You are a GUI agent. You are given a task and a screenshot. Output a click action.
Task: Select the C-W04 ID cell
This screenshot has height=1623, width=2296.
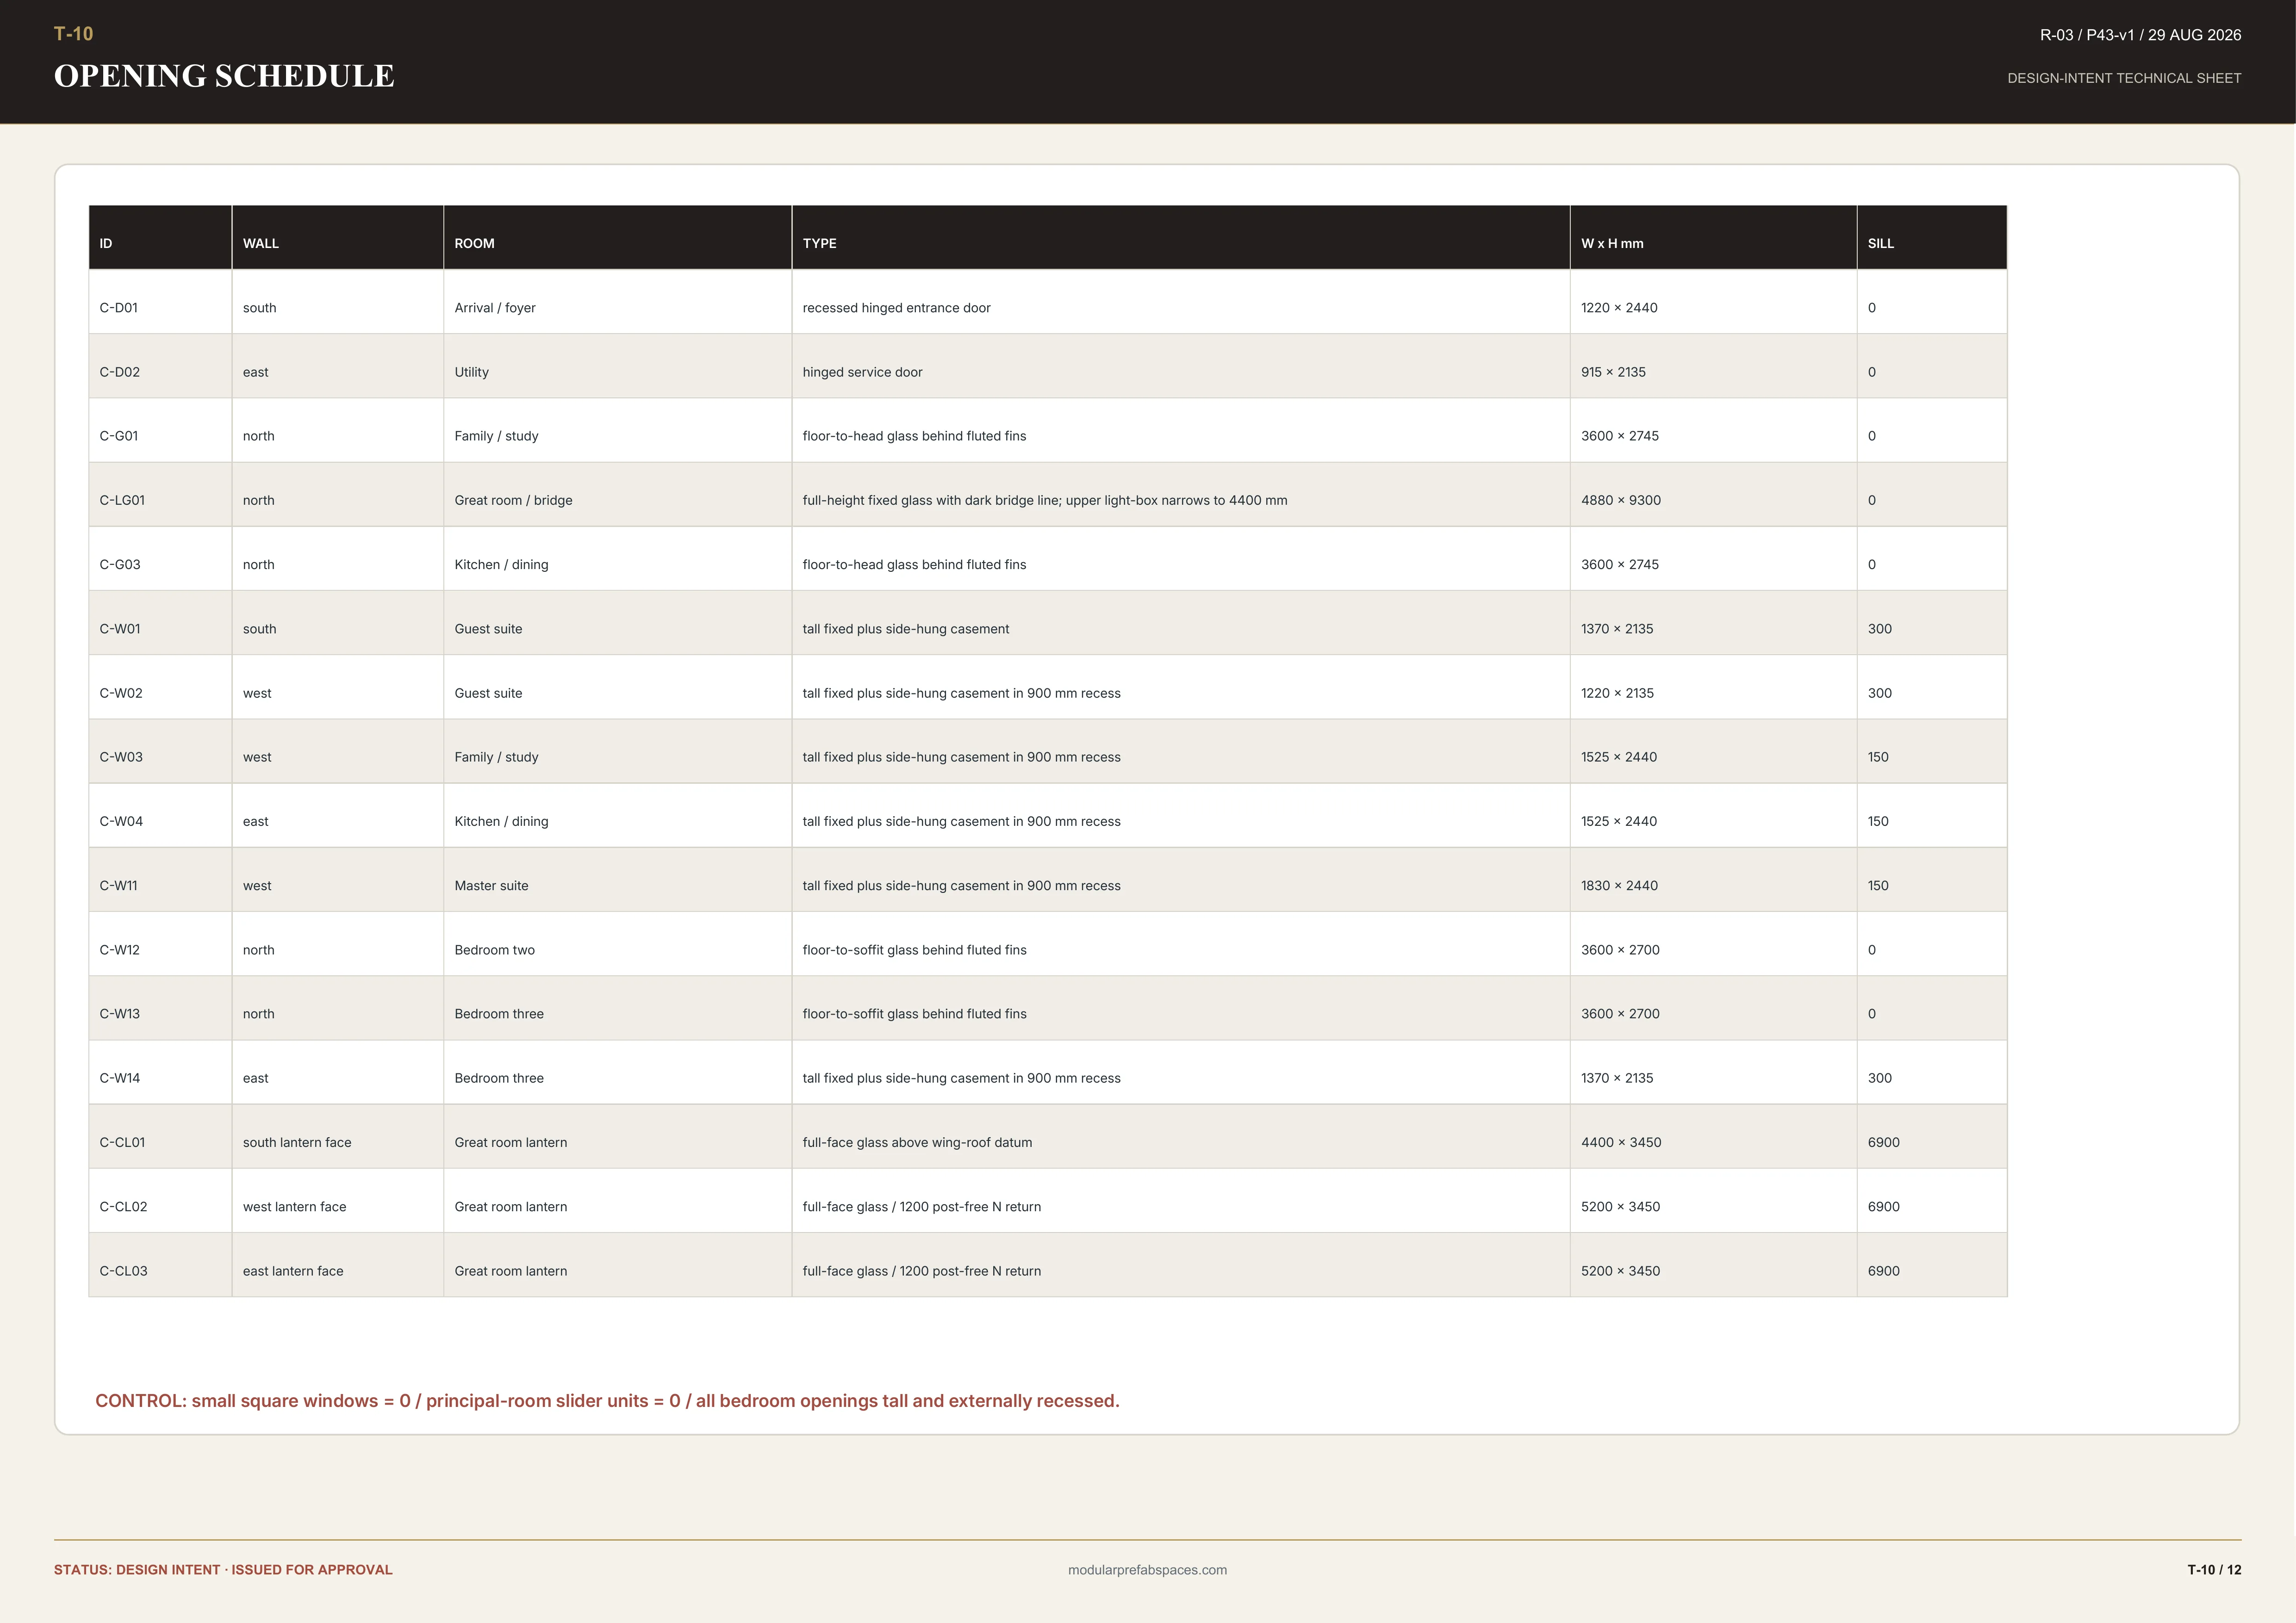point(160,816)
